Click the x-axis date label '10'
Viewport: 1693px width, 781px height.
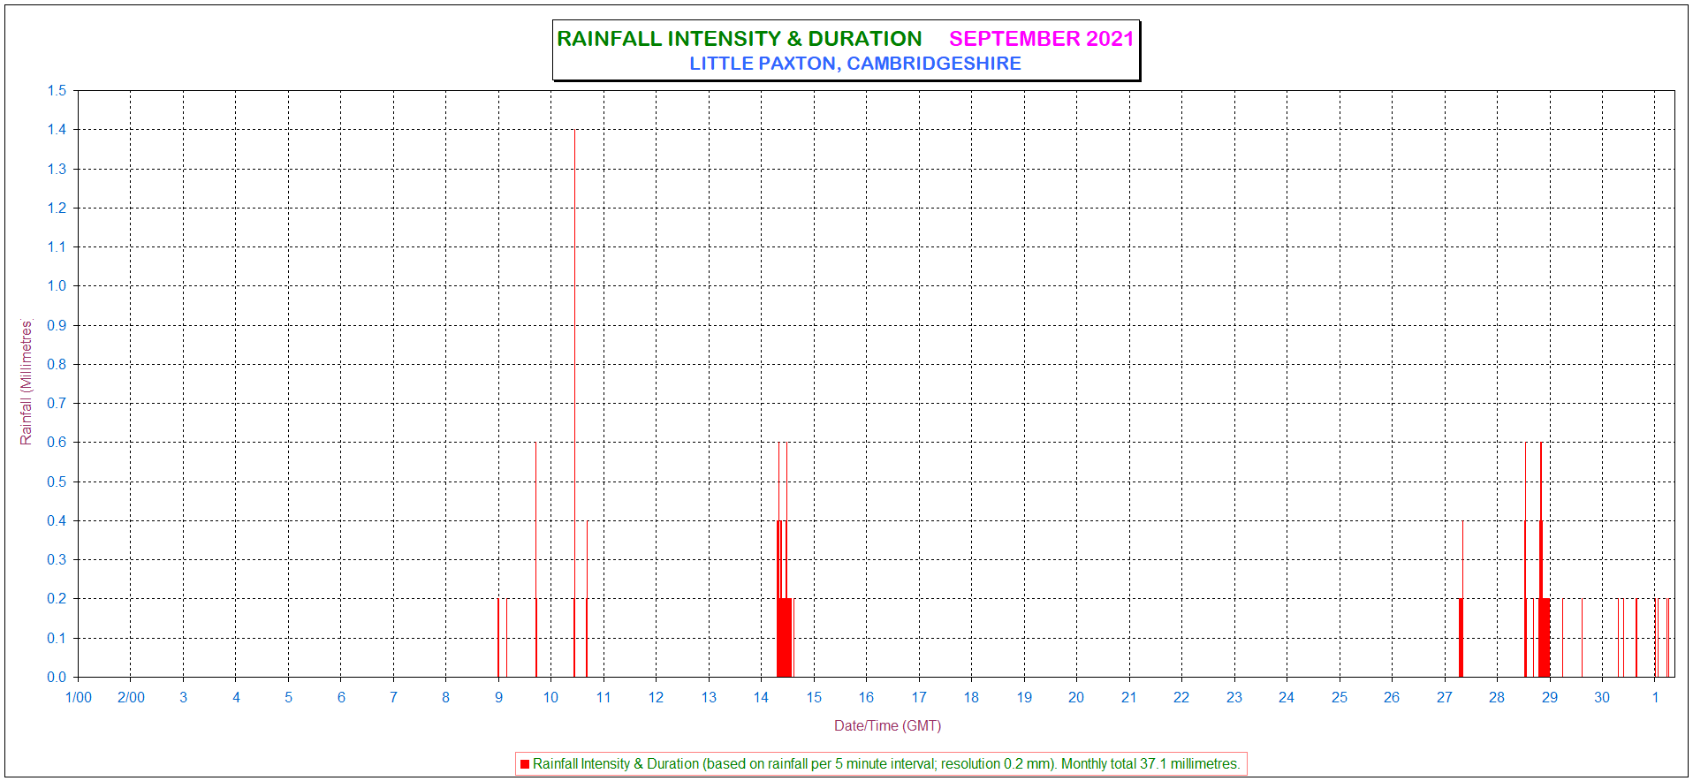pos(550,697)
